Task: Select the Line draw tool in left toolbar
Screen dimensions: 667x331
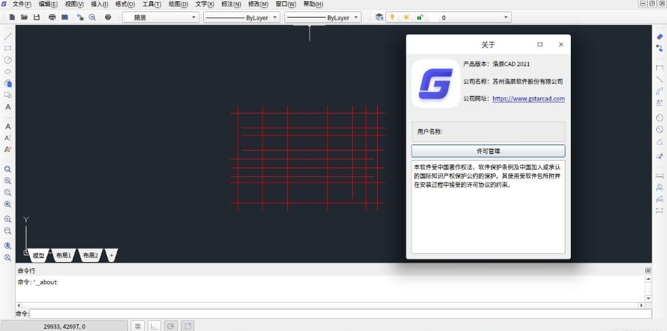Action: pos(7,36)
